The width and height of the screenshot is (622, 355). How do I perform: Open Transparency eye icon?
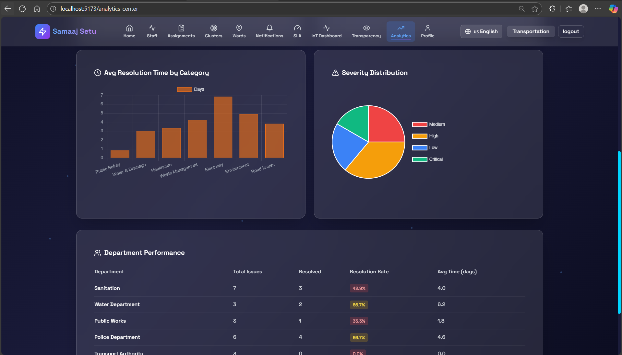tap(366, 28)
